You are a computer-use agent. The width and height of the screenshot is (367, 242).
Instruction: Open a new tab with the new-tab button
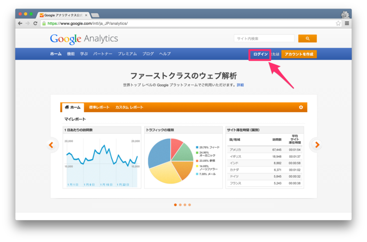click(95, 15)
